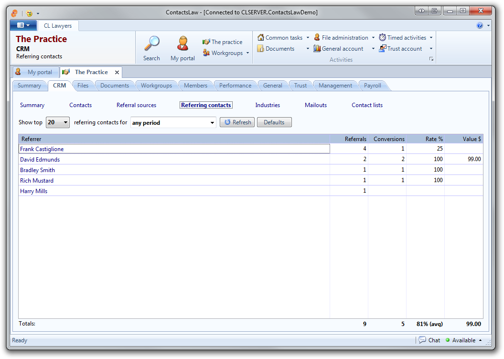Click the Activities group dialog launcher
504x359 pixels.
tap(431, 59)
